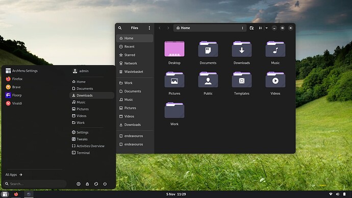
Task: Open Activities Overview from ArcMenu
Action: 92,146
